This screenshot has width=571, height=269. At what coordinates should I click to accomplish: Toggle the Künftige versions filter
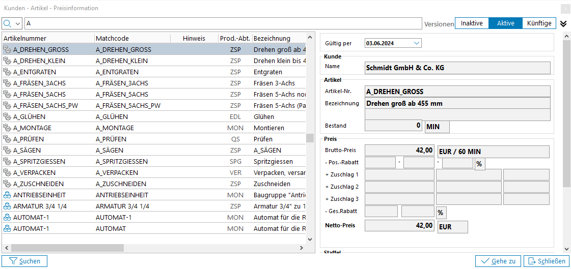point(539,23)
